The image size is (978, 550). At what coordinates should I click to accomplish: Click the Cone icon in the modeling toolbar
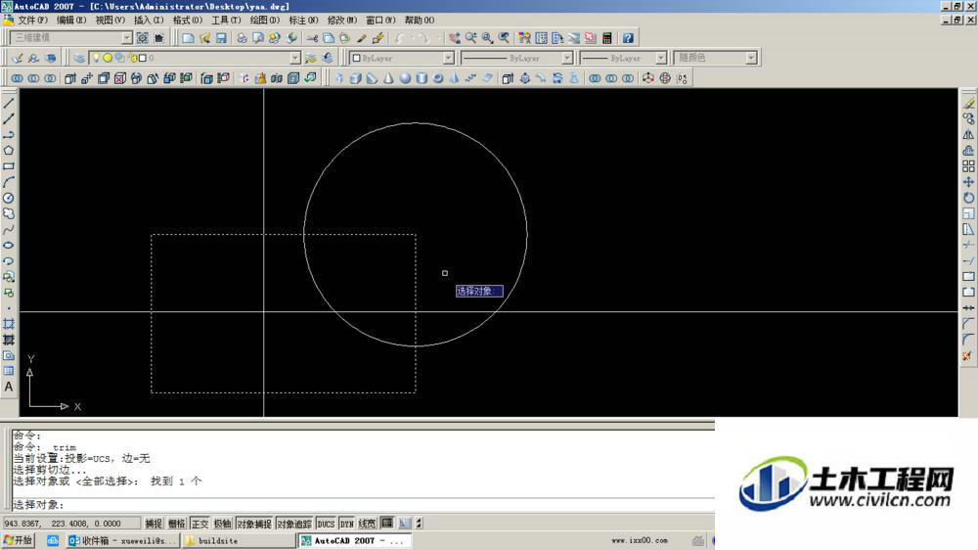click(388, 78)
